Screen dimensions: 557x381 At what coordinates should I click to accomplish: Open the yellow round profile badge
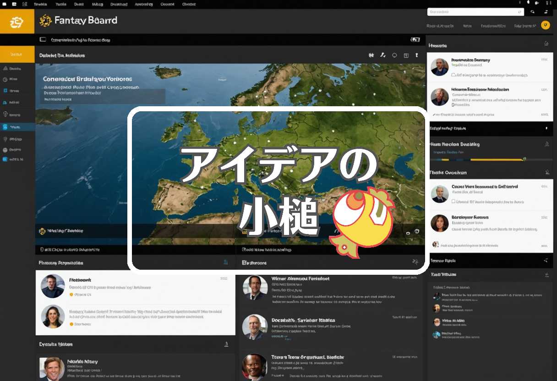pos(545,25)
